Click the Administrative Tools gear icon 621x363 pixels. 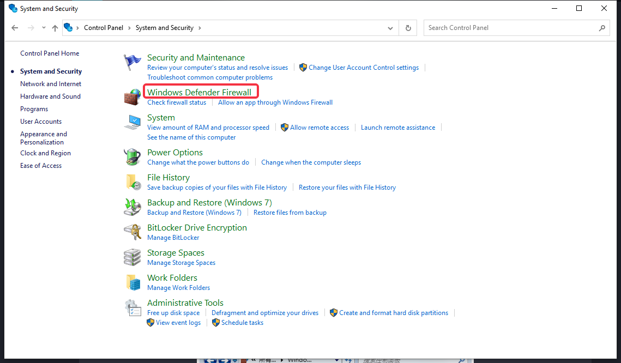pos(132,307)
